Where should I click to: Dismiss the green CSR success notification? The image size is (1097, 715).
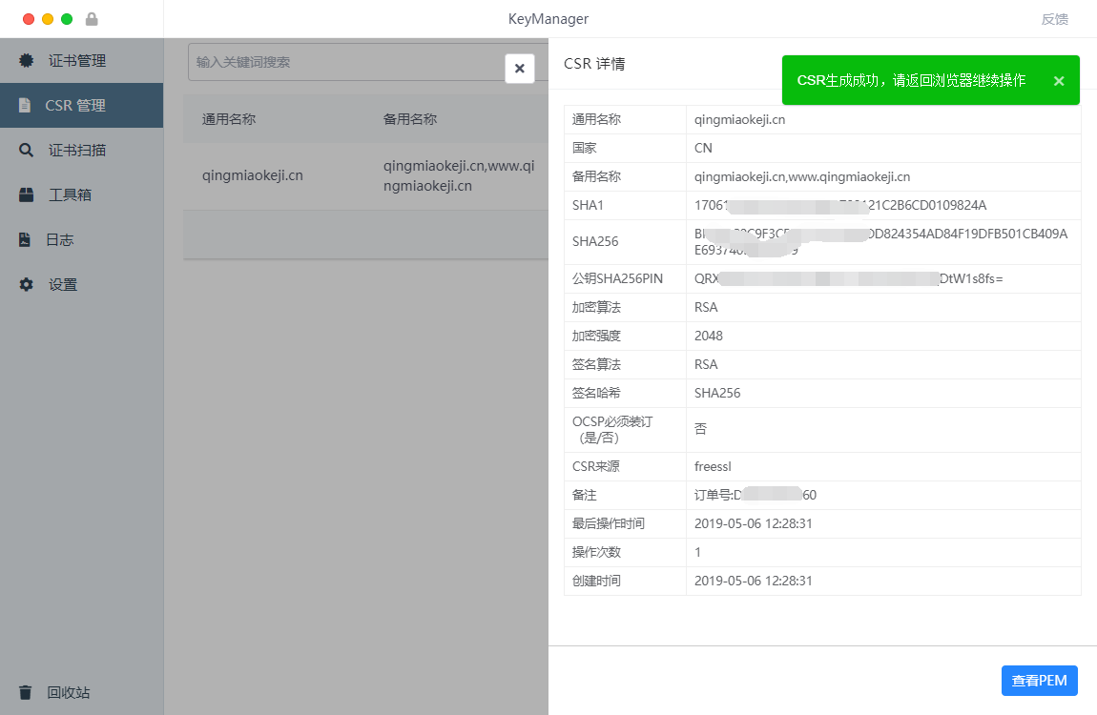(1058, 81)
